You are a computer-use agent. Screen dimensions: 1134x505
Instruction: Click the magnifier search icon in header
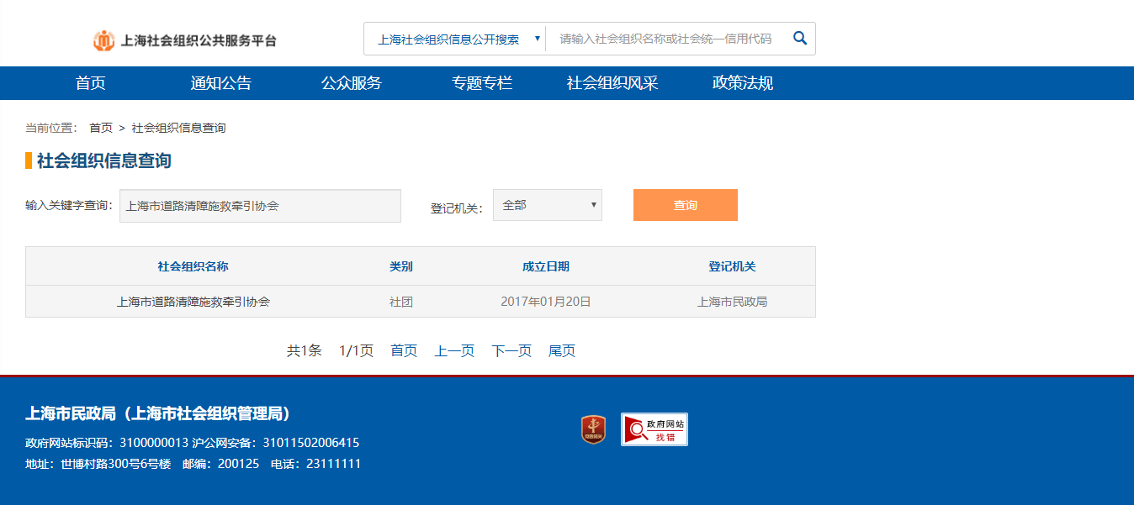coord(800,39)
